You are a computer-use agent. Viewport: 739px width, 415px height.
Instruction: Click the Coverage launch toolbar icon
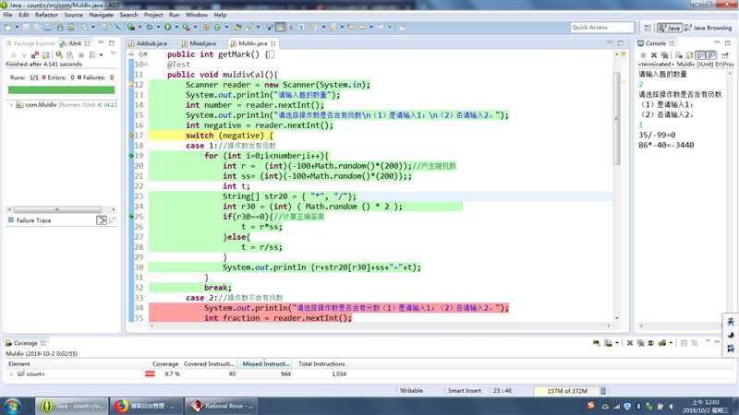click(x=130, y=27)
